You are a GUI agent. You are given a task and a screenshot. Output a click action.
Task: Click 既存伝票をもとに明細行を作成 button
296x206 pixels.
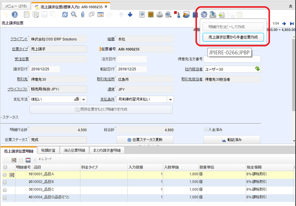tap(101, 109)
